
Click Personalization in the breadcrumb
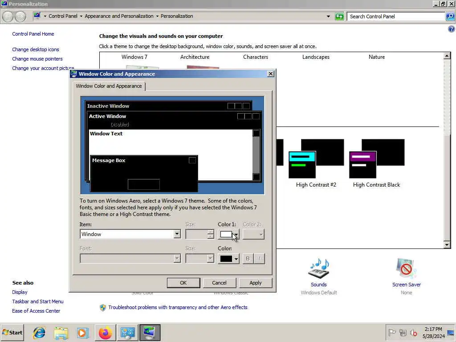177,16
